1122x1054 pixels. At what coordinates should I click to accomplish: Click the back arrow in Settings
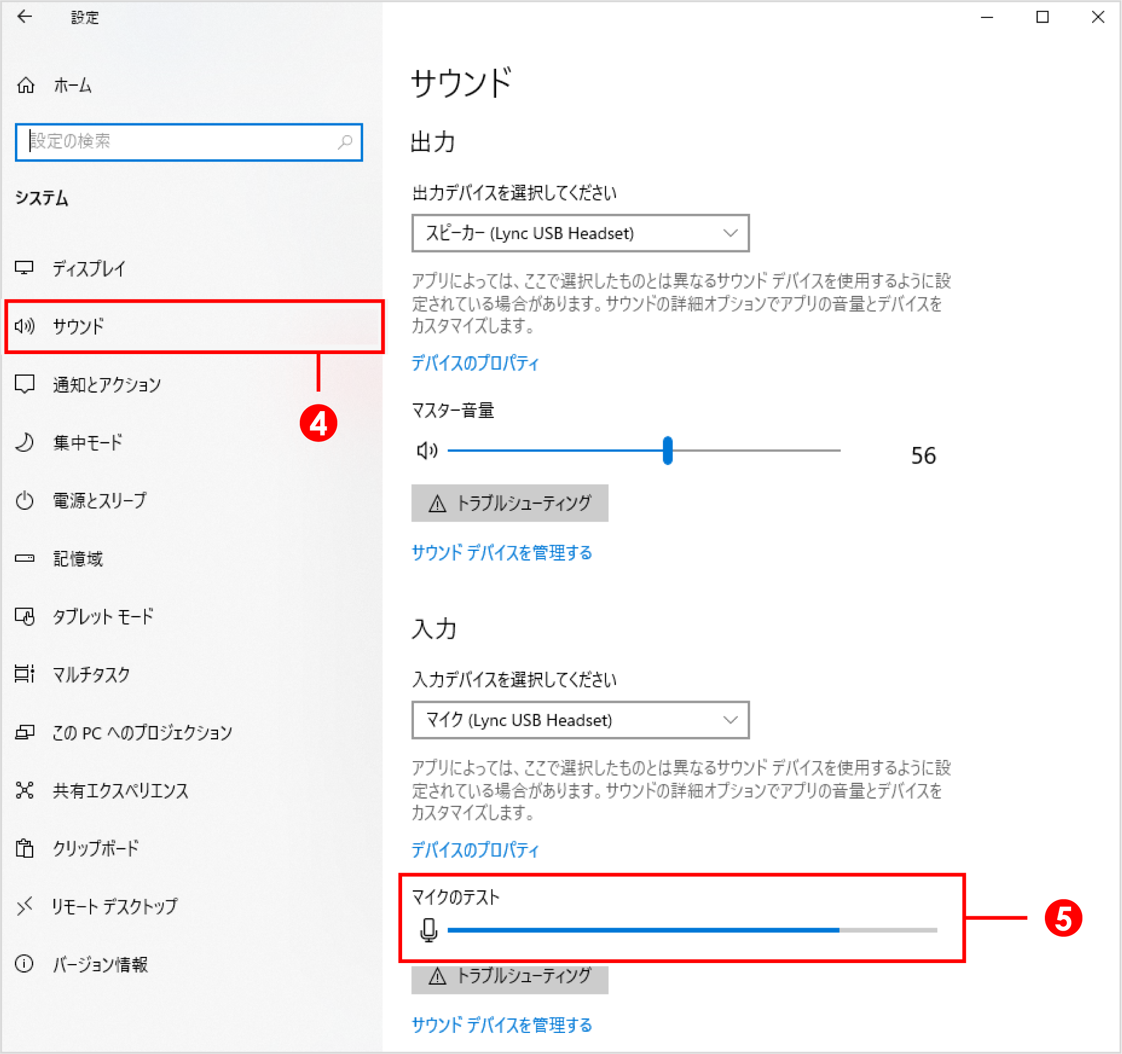[24, 17]
